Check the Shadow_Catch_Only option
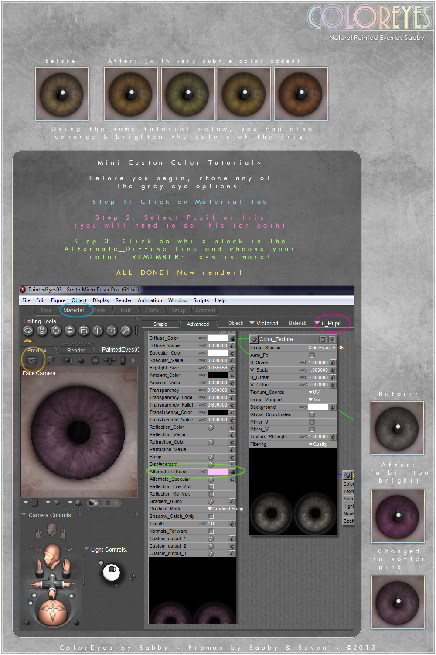Viewport: 436px width, 655px height. click(211, 517)
